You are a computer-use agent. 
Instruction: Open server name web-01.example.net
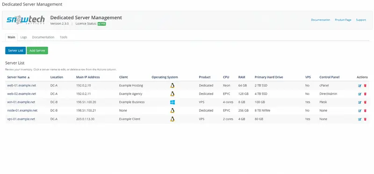click(x=22, y=86)
